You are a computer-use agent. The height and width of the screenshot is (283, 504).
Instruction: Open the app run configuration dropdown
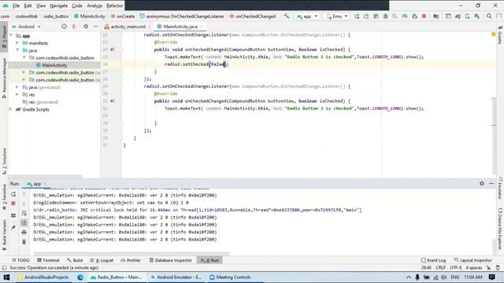[307, 16]
